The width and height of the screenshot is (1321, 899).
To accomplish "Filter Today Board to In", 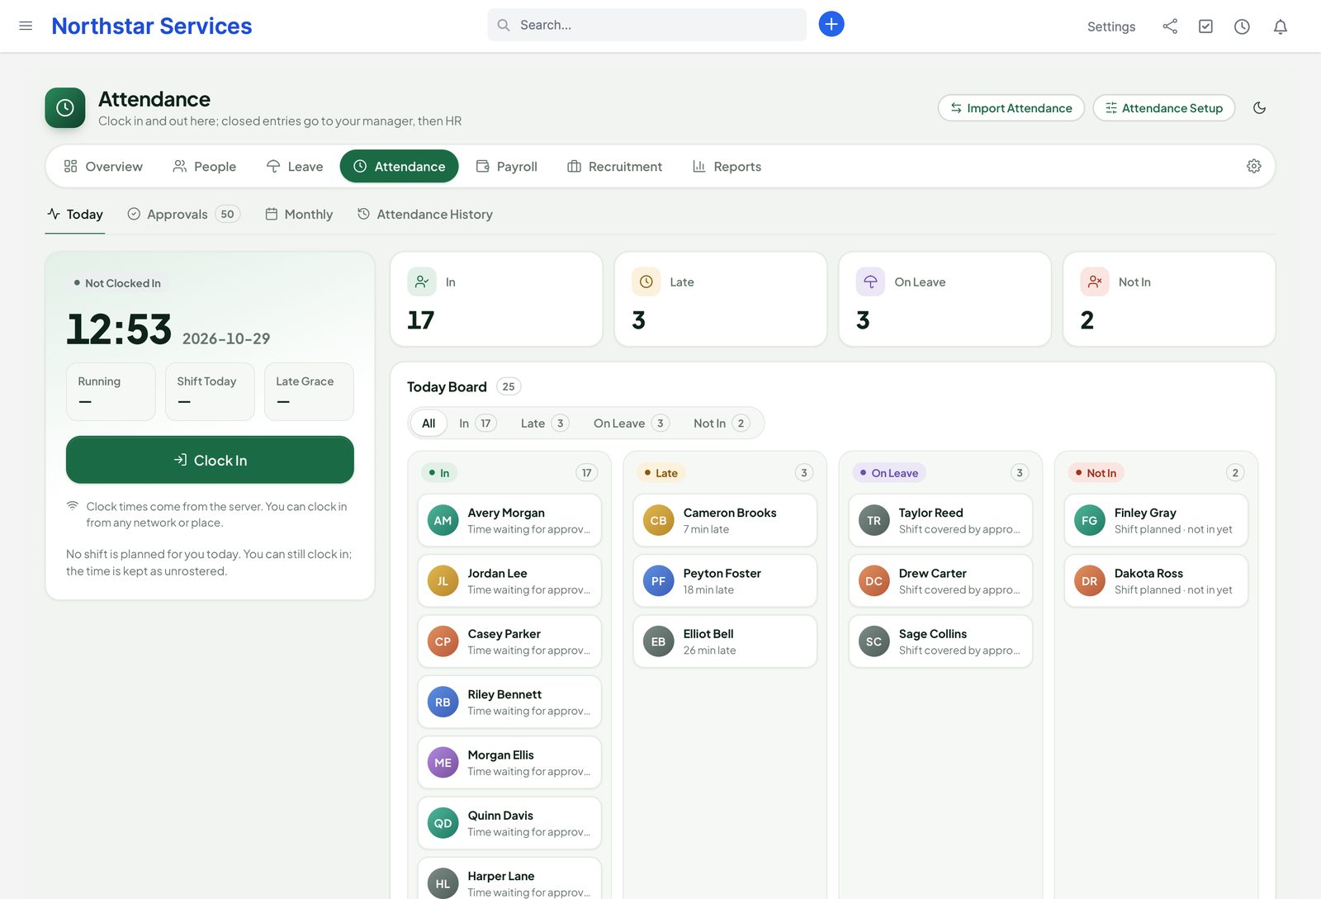I will click(477, 423).
